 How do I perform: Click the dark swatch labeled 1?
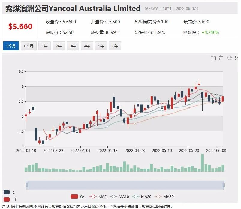coord(7,192)
